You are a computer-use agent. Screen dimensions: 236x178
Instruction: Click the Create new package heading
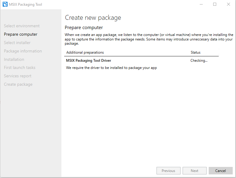[93, 18]
